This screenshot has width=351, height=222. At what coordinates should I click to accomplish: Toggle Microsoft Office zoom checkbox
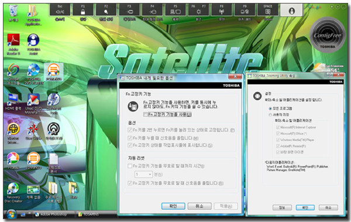[278, 133]
